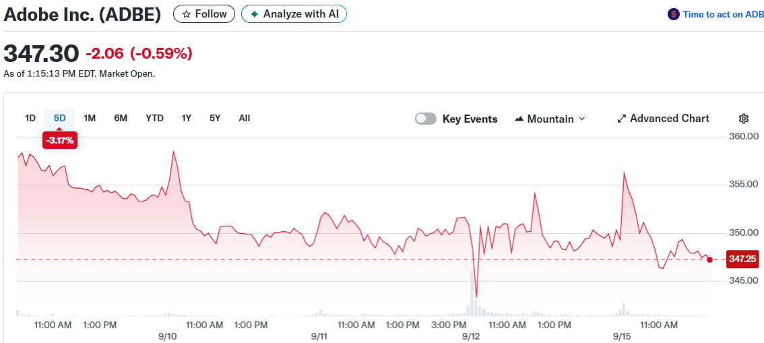Click the 9/10 date label
Image resolution: width=764 pixels, height=343 pixels.
168,337
